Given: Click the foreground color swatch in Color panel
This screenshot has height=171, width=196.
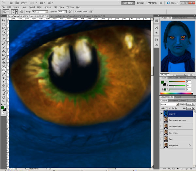Looking at the screenshot, I should point(162,82).
